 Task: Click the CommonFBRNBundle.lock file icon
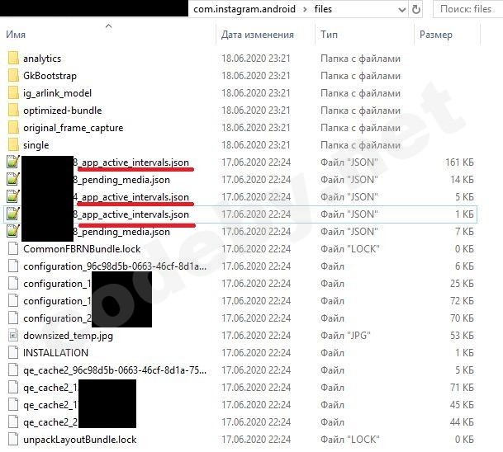coord(13,249)
